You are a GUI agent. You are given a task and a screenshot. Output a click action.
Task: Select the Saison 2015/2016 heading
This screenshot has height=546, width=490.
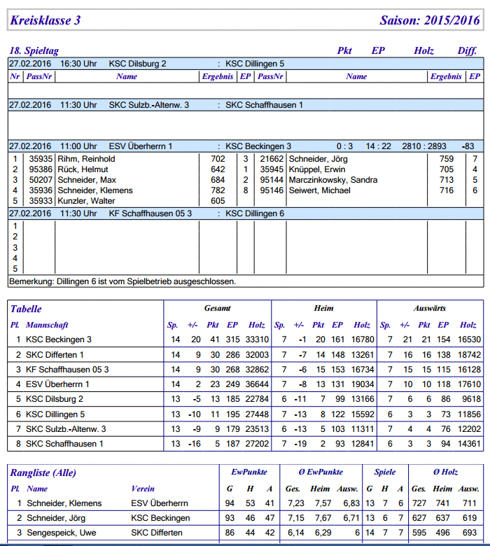pos(429,20)
